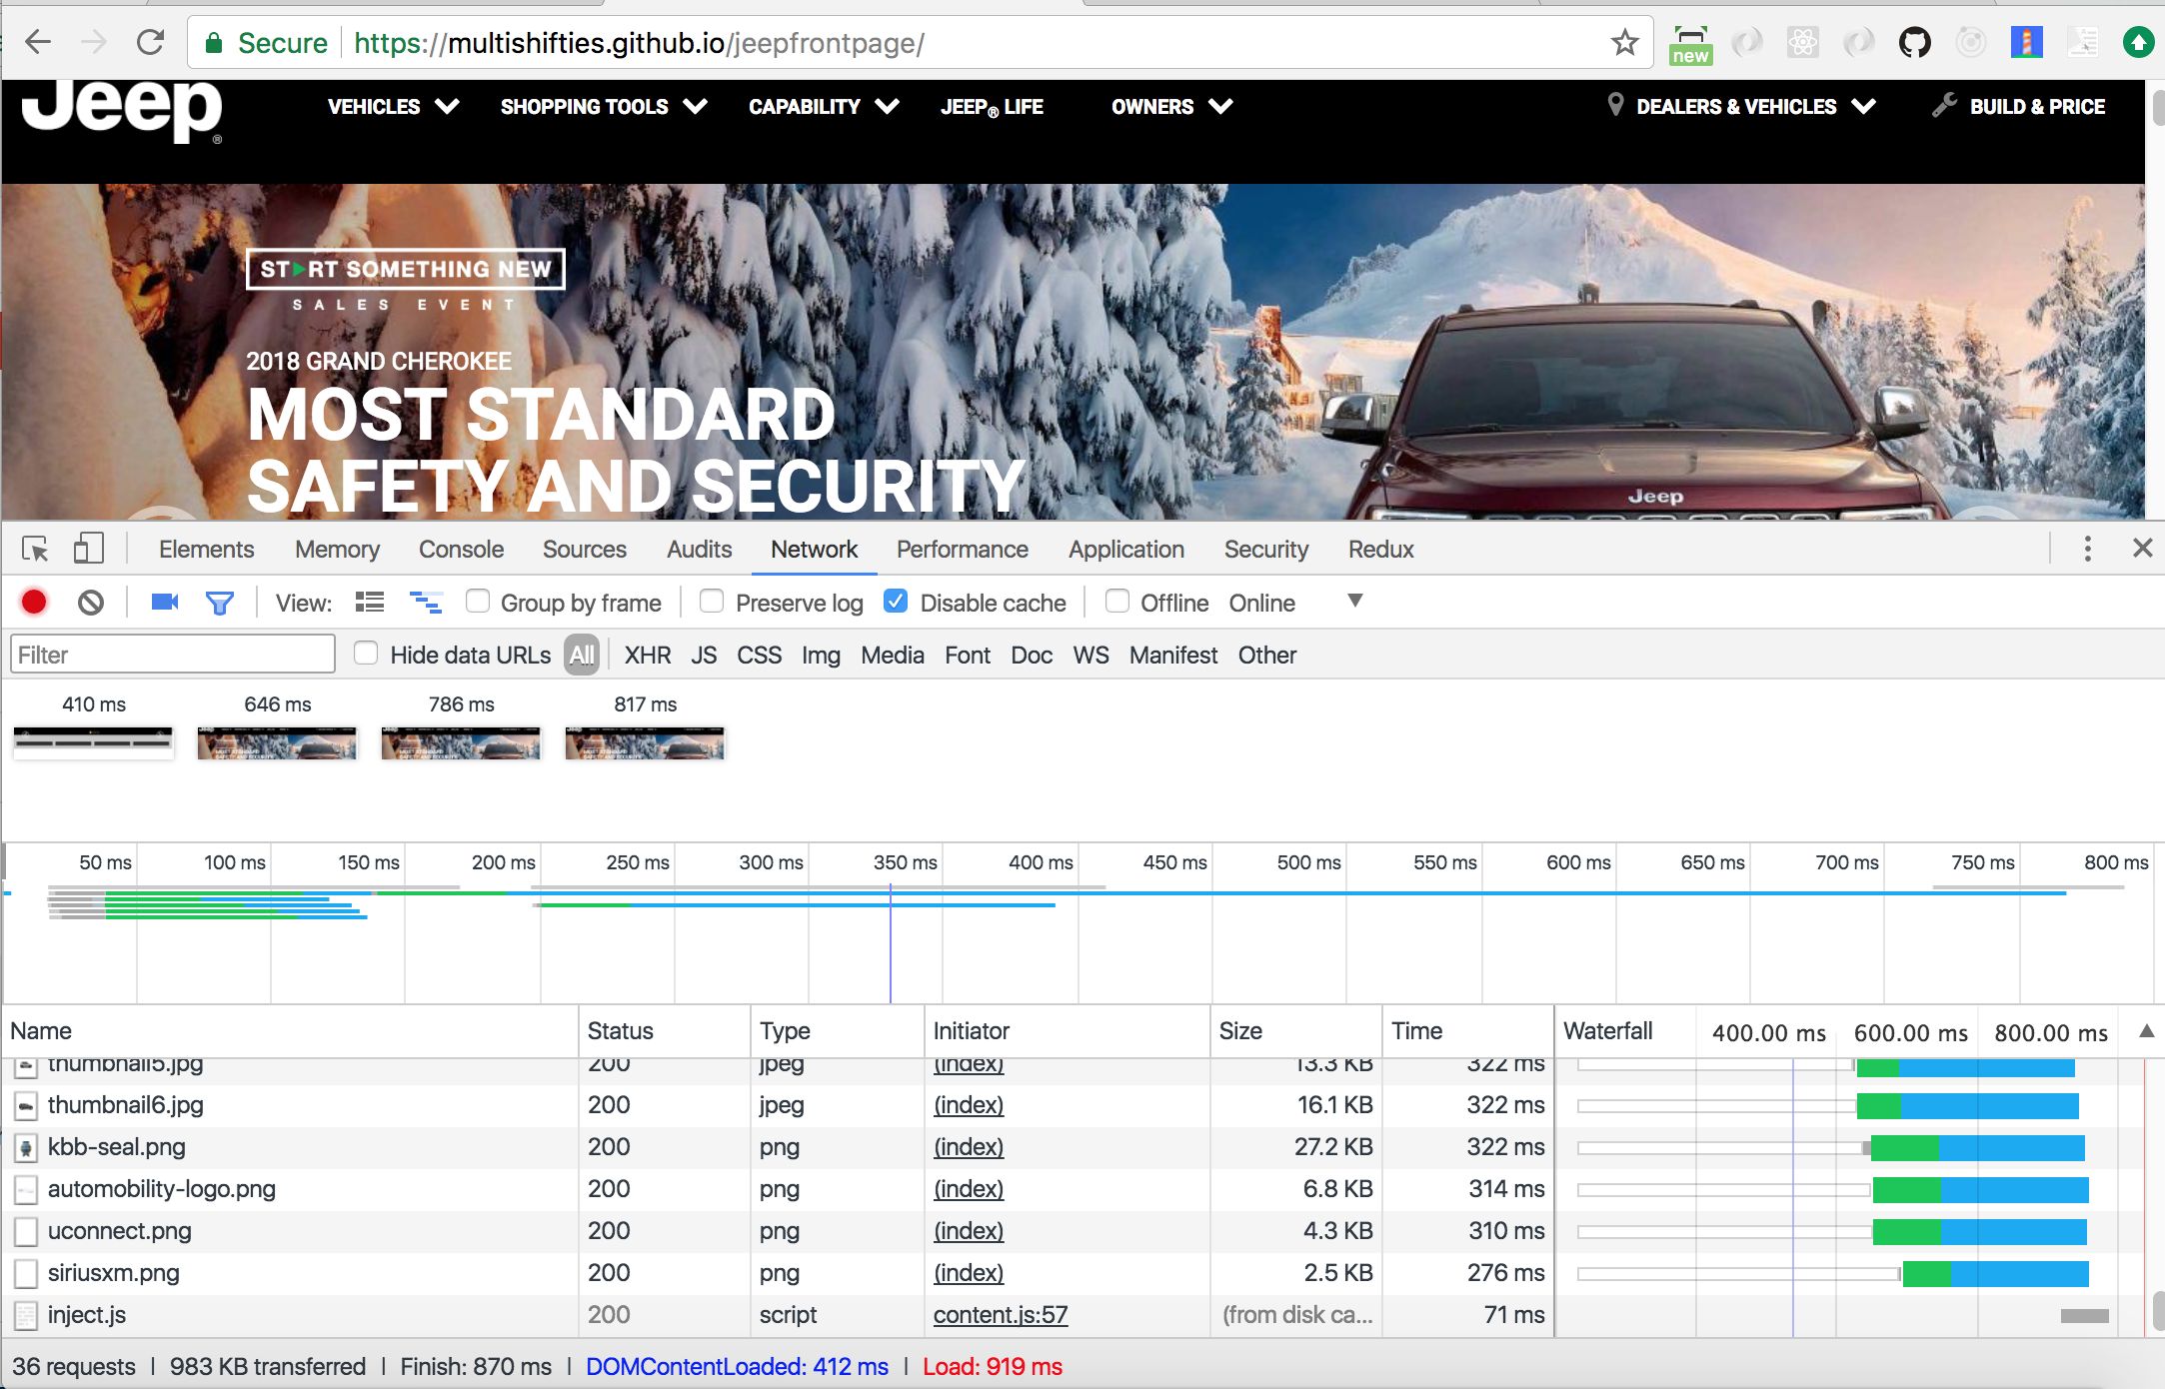The height and width of the screenshot is (1389, 2165).
Task: Open the GitHub extension icon
Action: [x=1914, y=42]
